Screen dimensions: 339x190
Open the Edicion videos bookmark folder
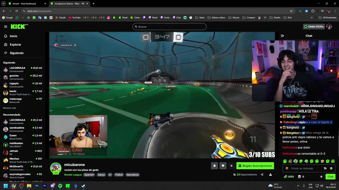[217, 18]
